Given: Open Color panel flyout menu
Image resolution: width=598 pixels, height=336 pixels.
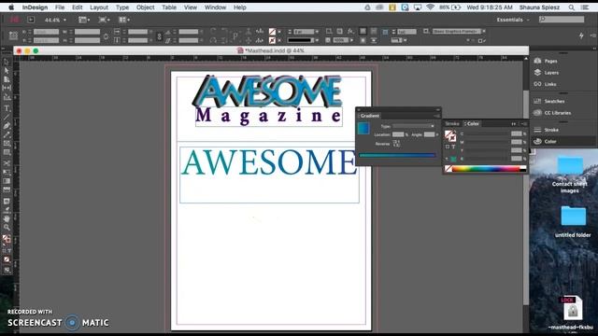Looking at the screenshot, I should coord(524,124).
